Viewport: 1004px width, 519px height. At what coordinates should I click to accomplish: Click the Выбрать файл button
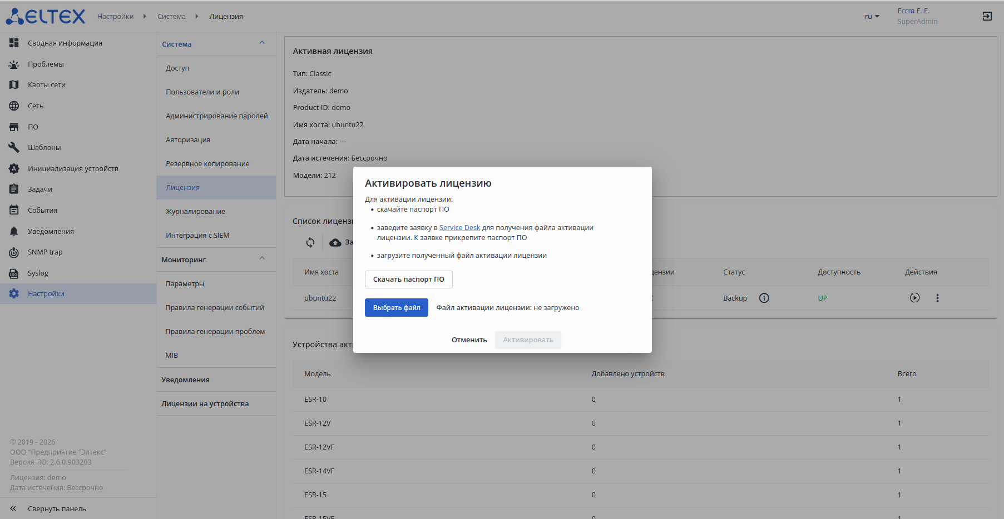[396, 308]
